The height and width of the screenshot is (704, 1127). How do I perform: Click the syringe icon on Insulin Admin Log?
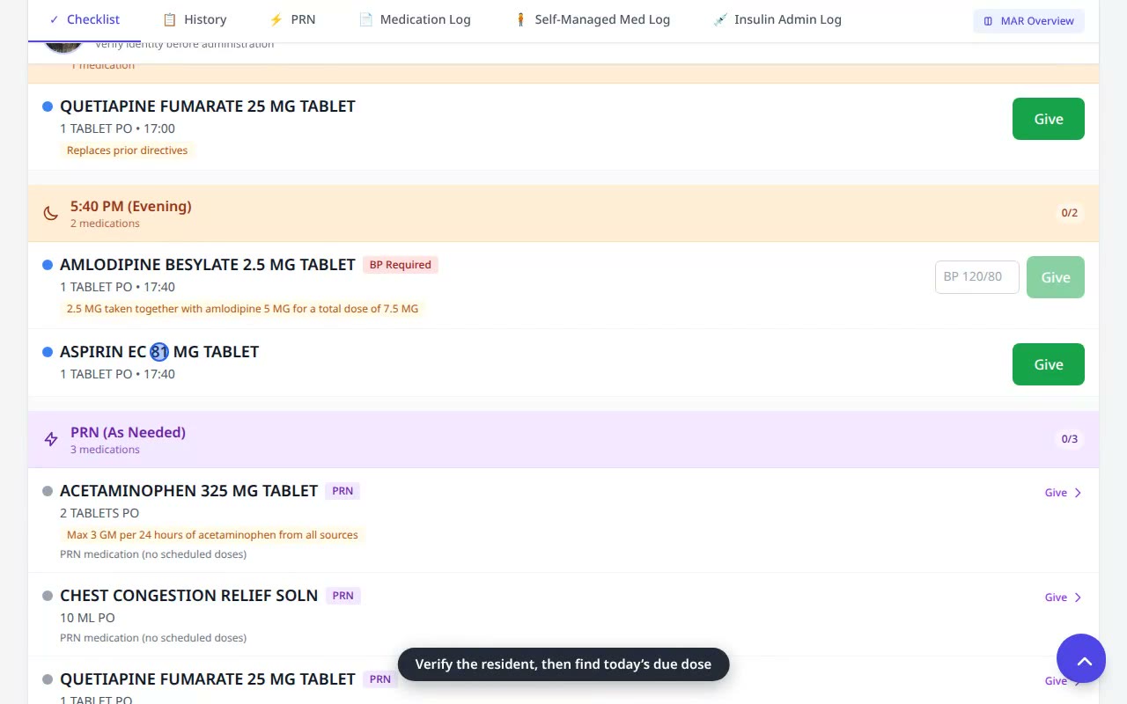(720, 19)
